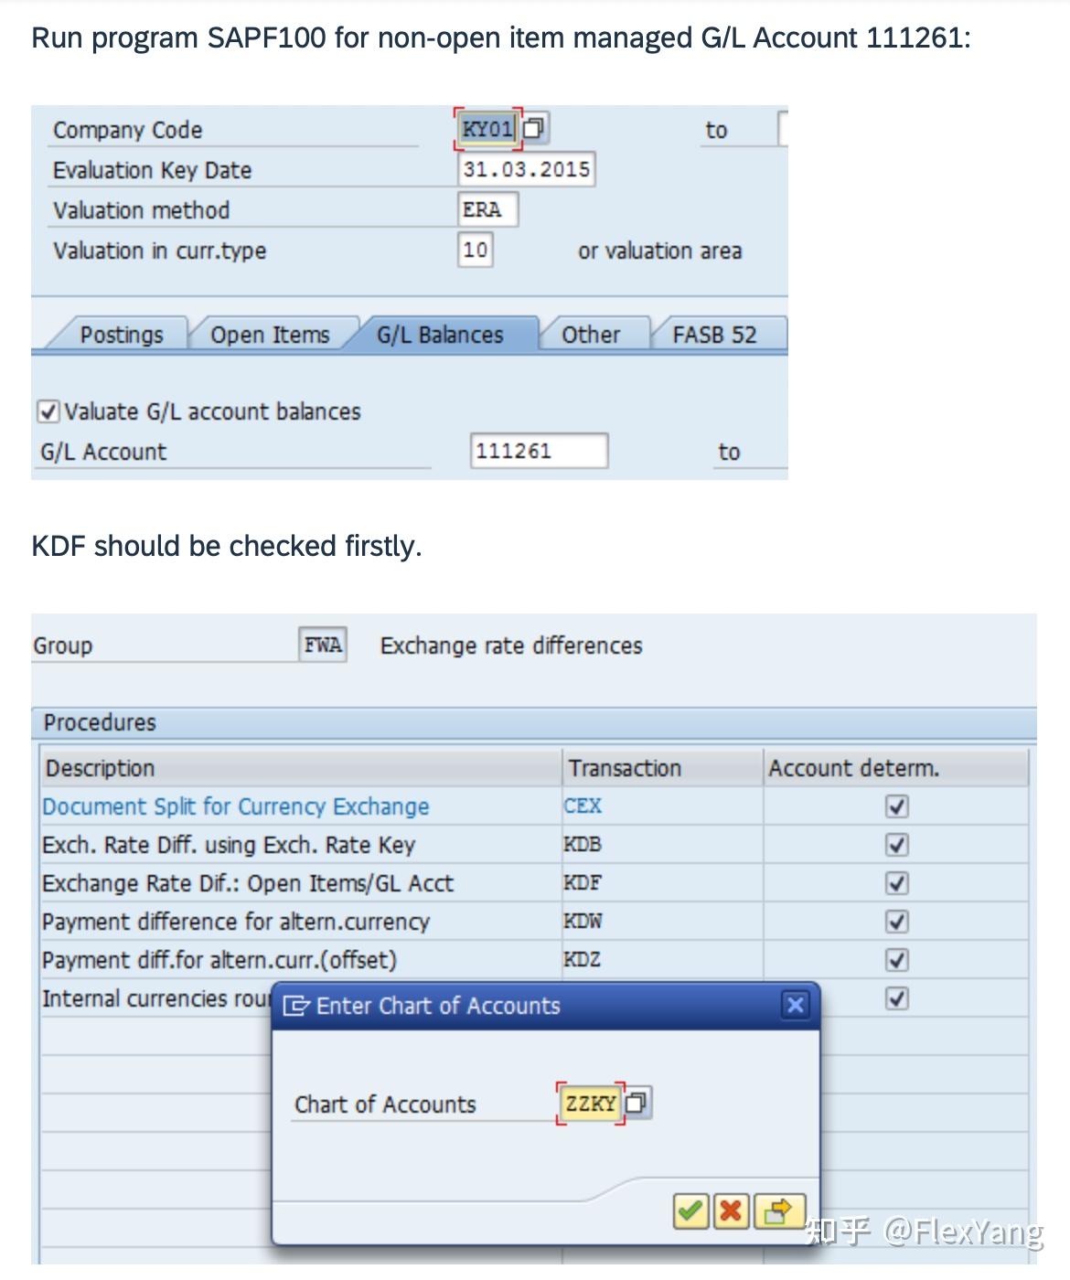The image size is (1070, 1280).
Task: Close the Enter Chart of Accounts dialog
Action: point(795,1006)
